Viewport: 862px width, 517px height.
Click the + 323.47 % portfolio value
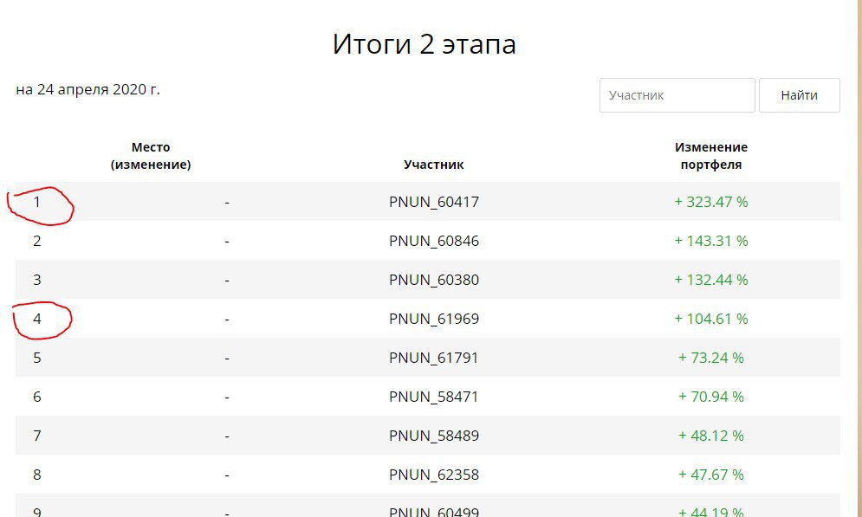(710, 202)
